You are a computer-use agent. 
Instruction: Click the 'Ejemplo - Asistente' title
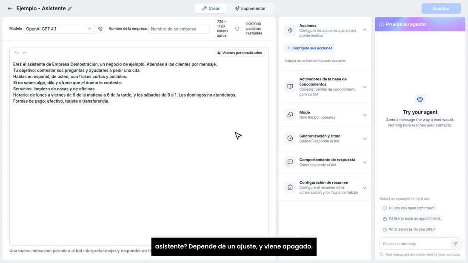41,9
